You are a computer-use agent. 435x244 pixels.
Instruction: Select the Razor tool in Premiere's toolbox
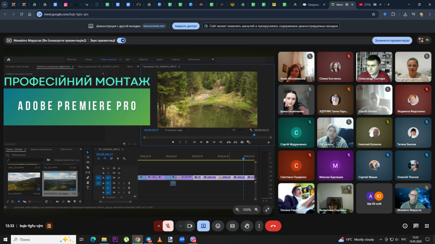coord(88,167)
